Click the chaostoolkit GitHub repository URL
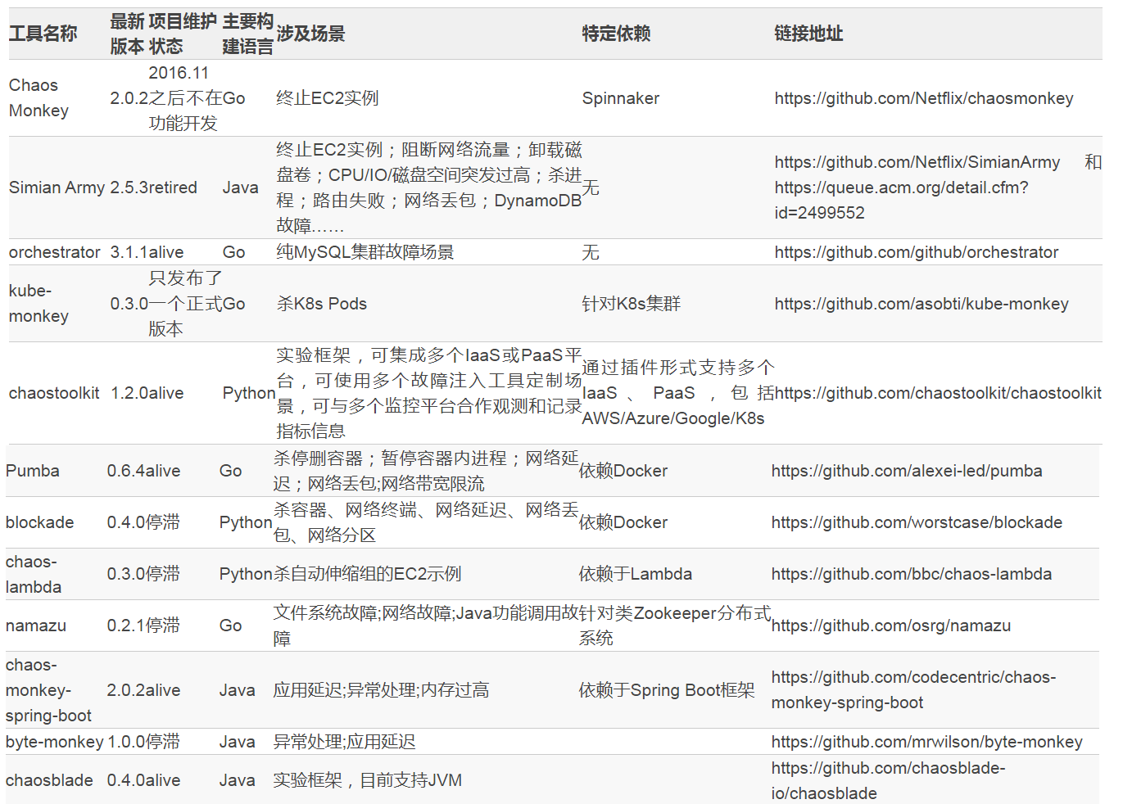The width and height of the screenshot is (1123, 804). click(x=938, y=393)
